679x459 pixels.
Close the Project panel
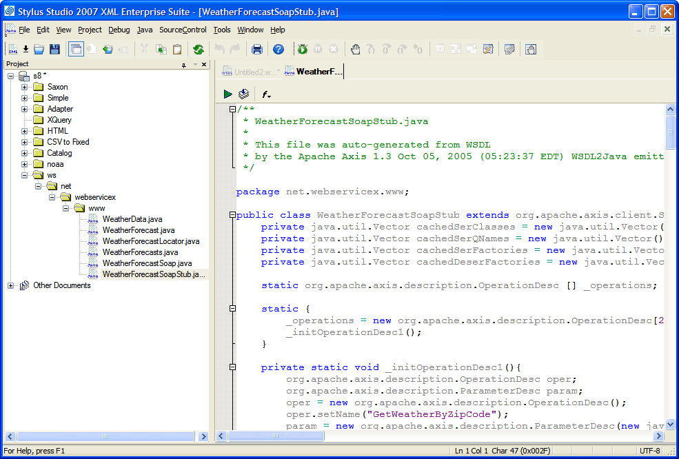coord(205,65)
